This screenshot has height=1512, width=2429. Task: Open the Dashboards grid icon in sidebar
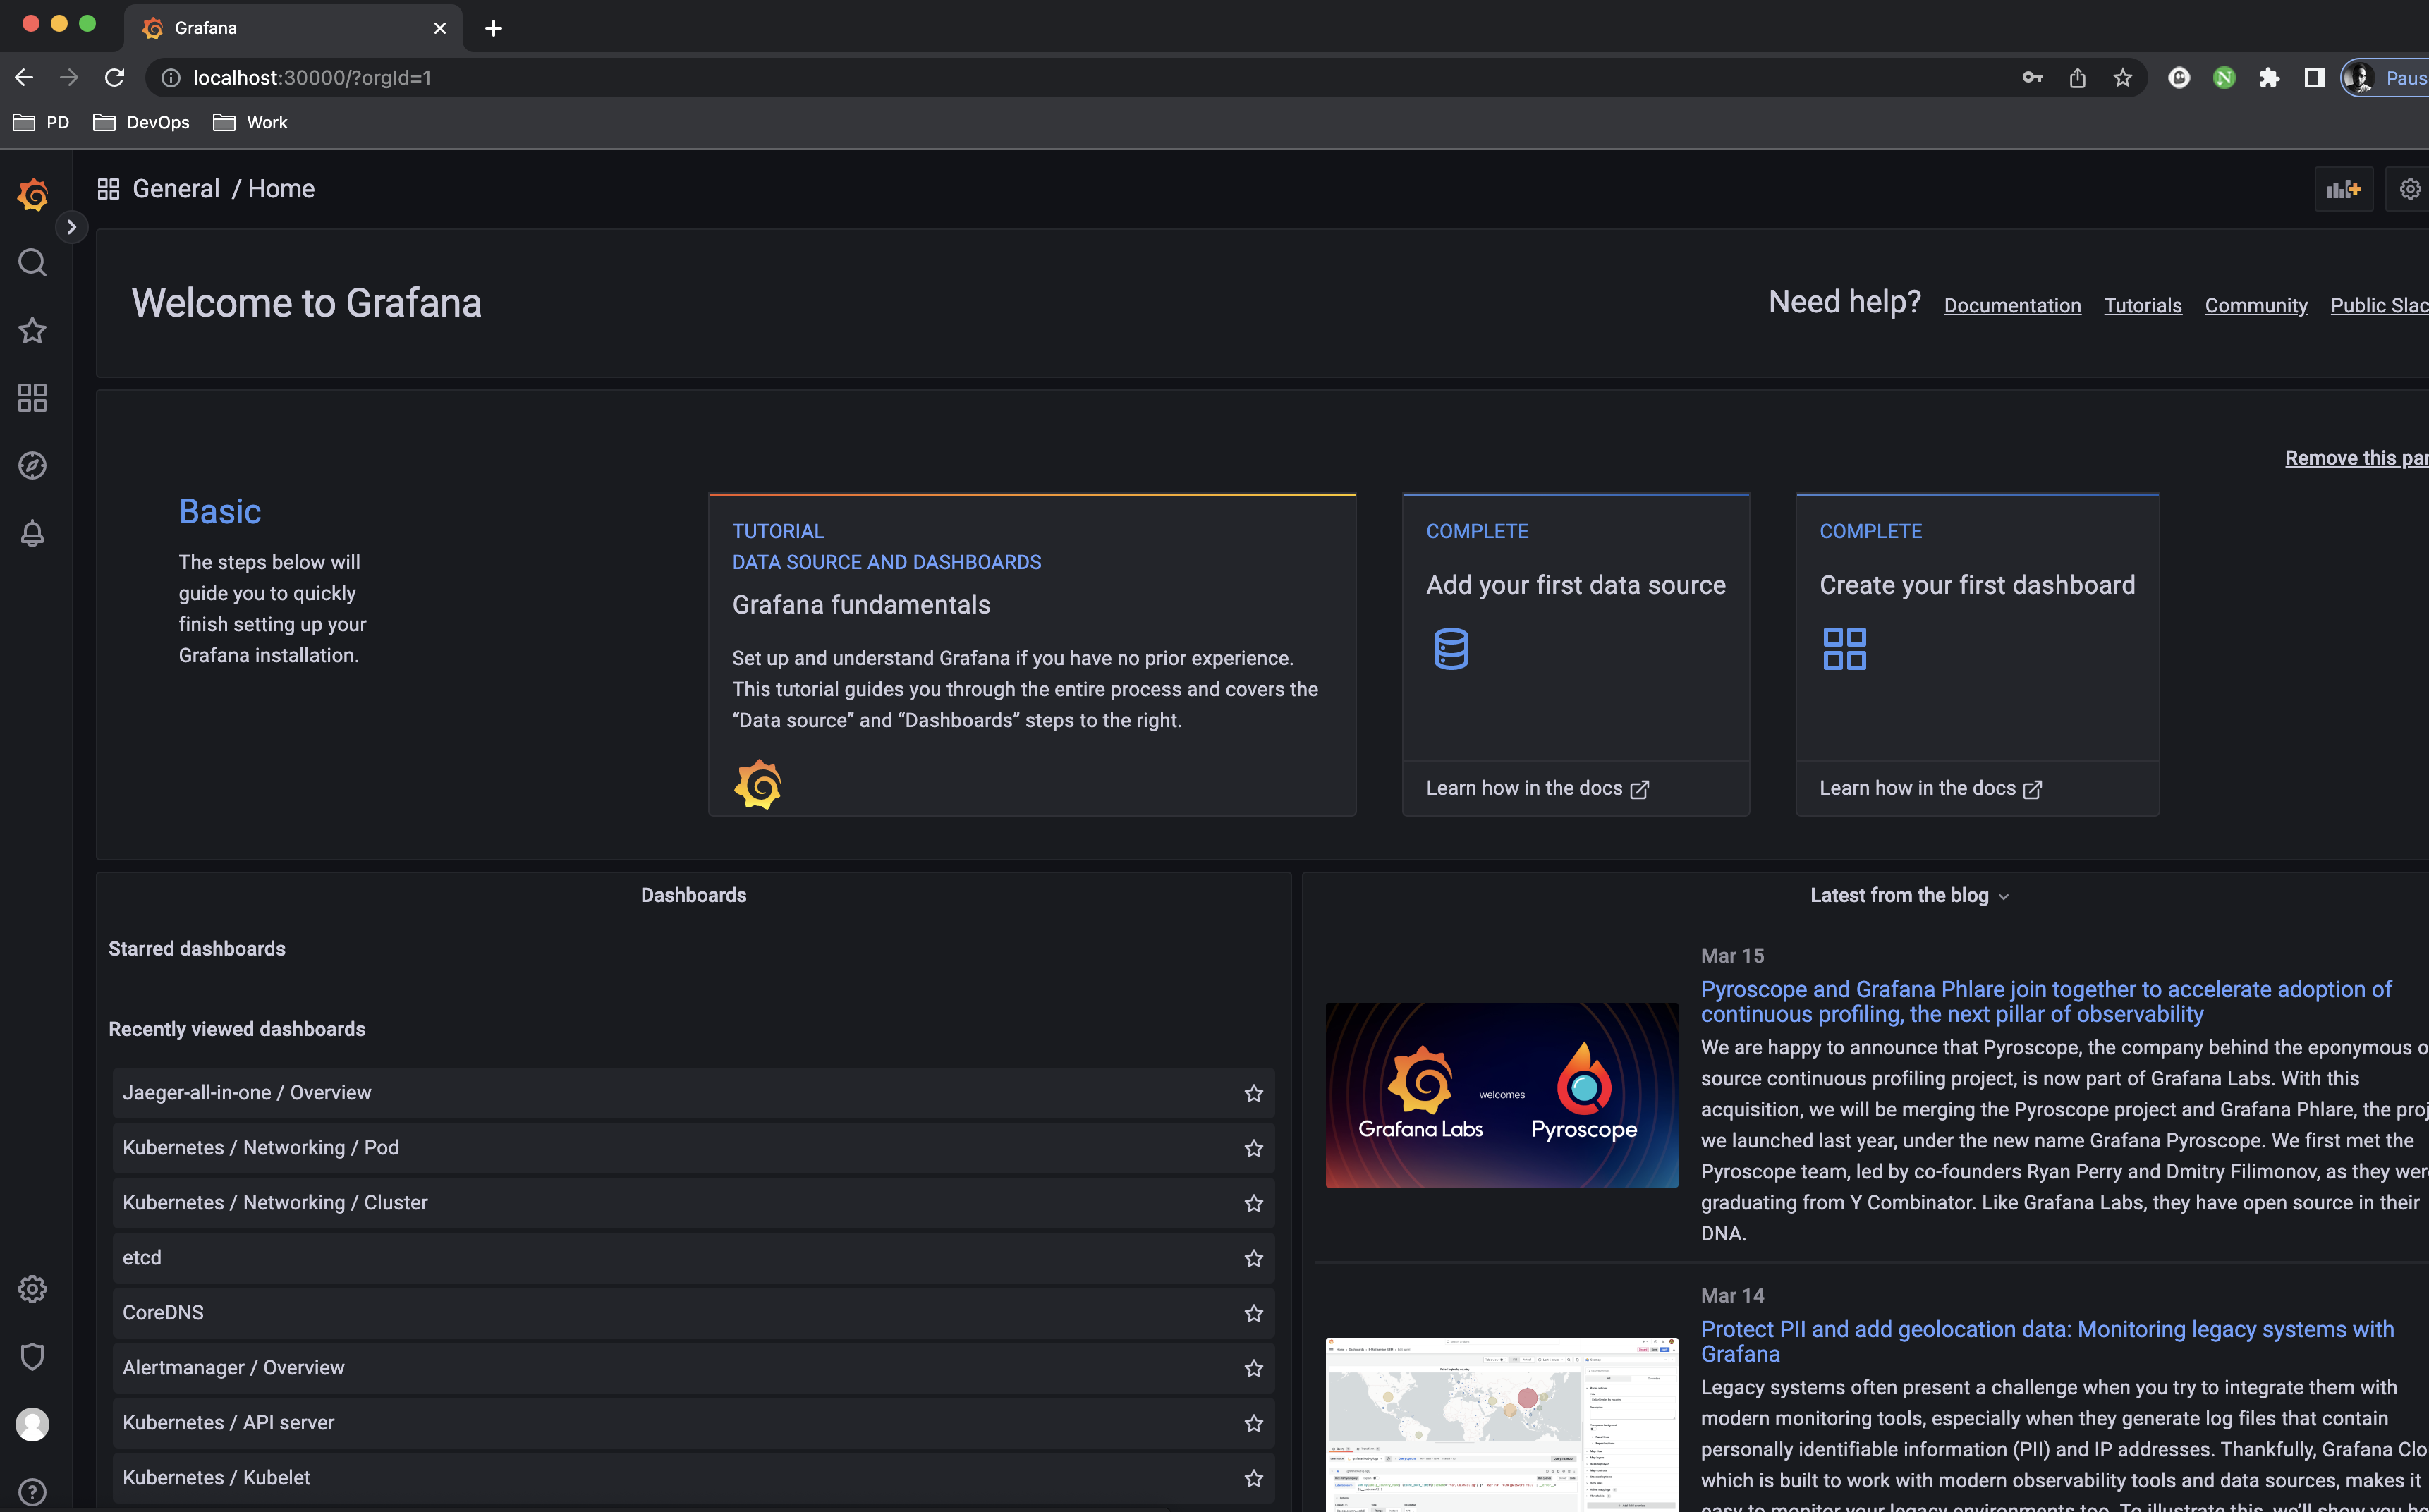[32, 398]
